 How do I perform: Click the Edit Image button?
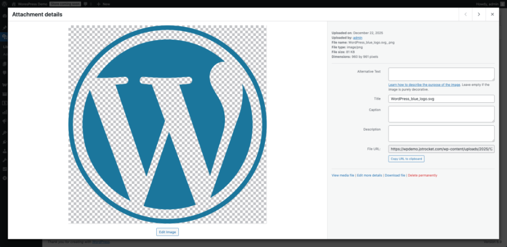pyautogui.click(x=167, y=232)
